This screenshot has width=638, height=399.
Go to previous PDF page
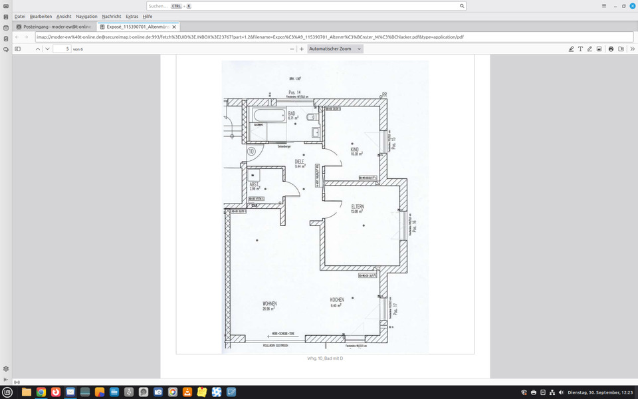[x=38, y=49]
